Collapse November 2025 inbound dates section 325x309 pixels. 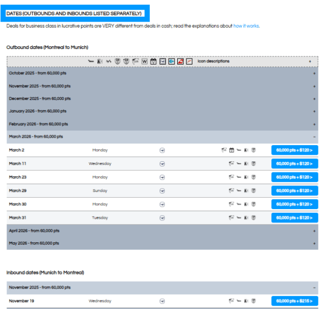coord(314,288)
